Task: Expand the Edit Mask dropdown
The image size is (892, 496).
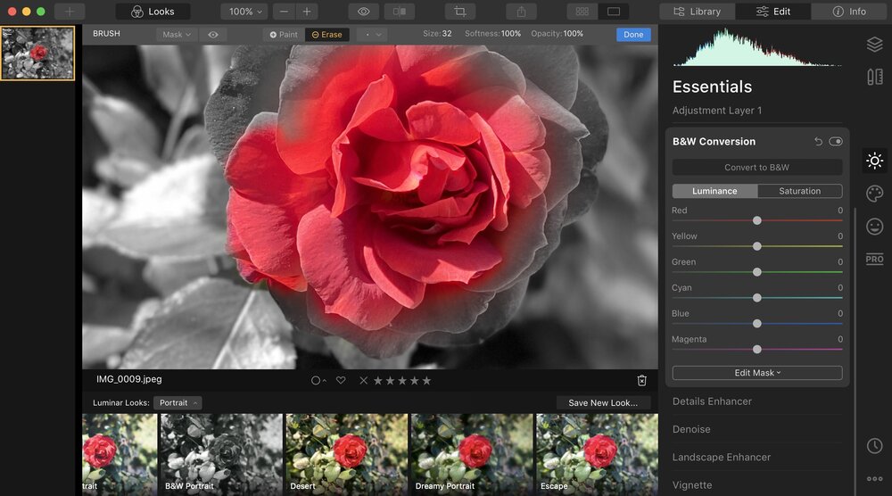Action: (756, 373)
